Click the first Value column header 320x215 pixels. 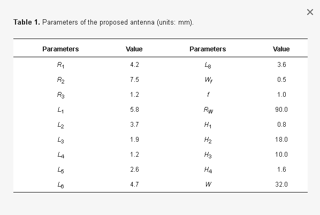pos(134,49)
